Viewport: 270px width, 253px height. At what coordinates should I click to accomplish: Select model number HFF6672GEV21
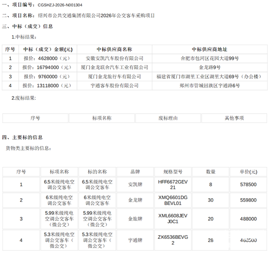pos(173,184)
